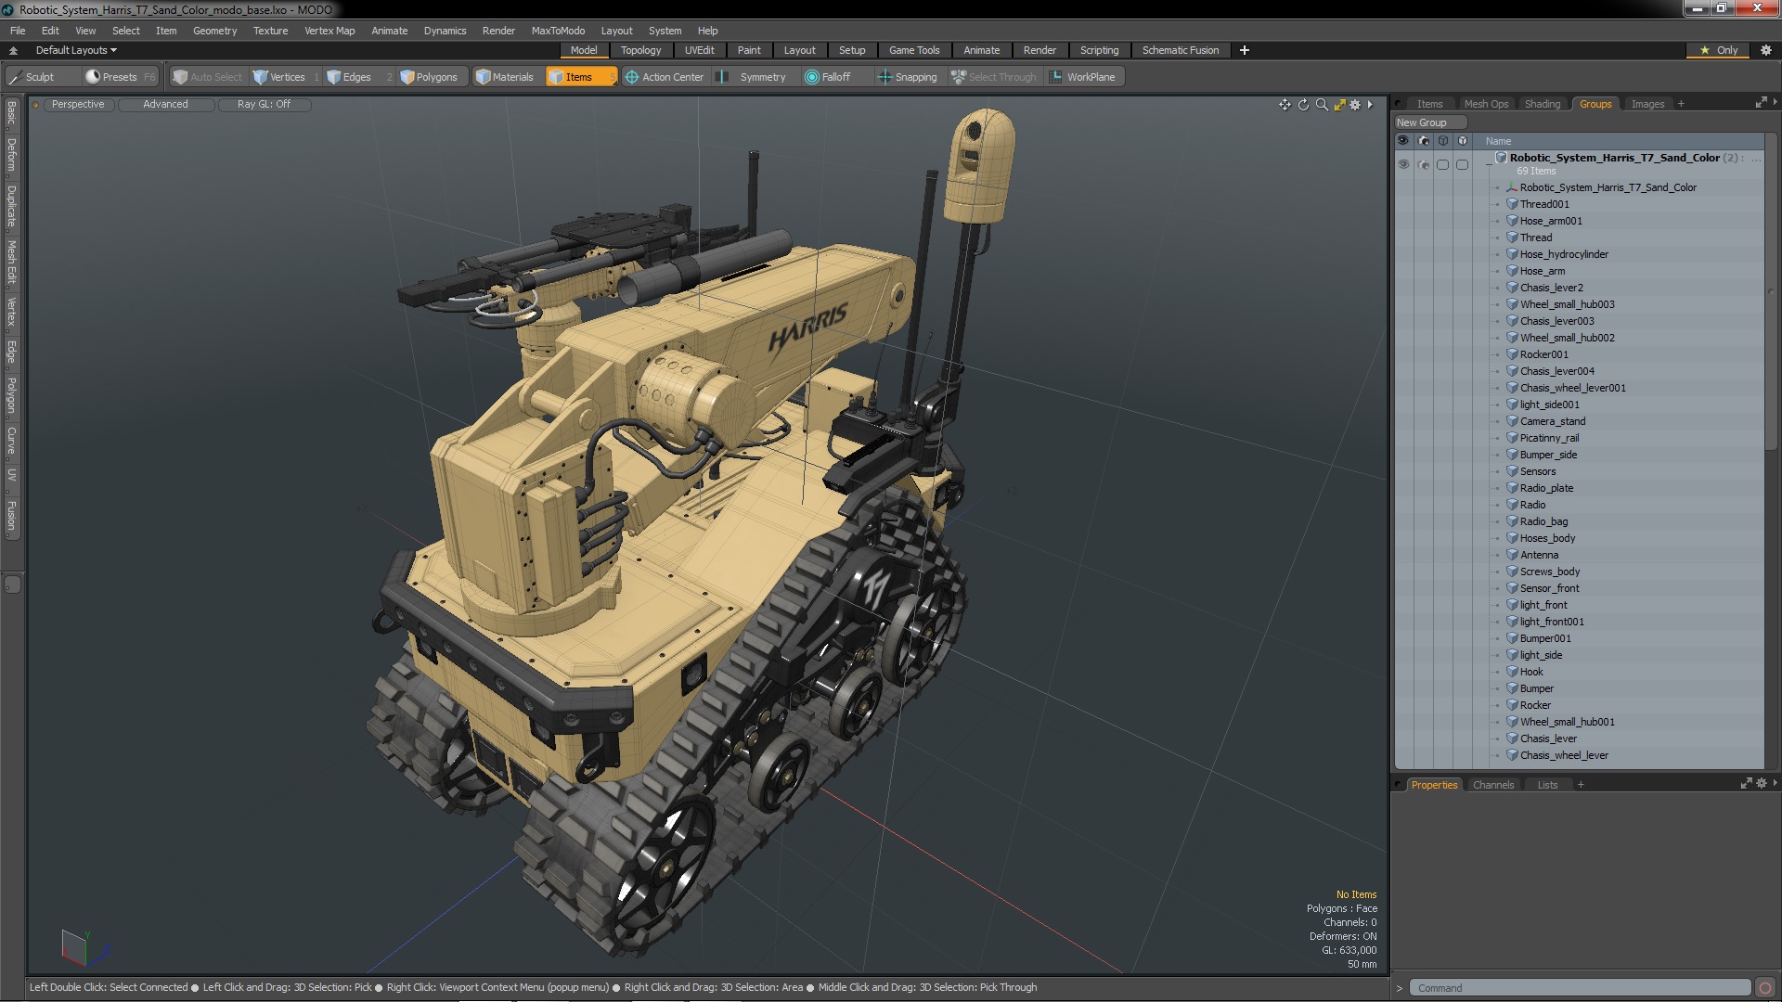Switch to the Topology layout tab
1782x1002 pixels.
pos(640,50)
